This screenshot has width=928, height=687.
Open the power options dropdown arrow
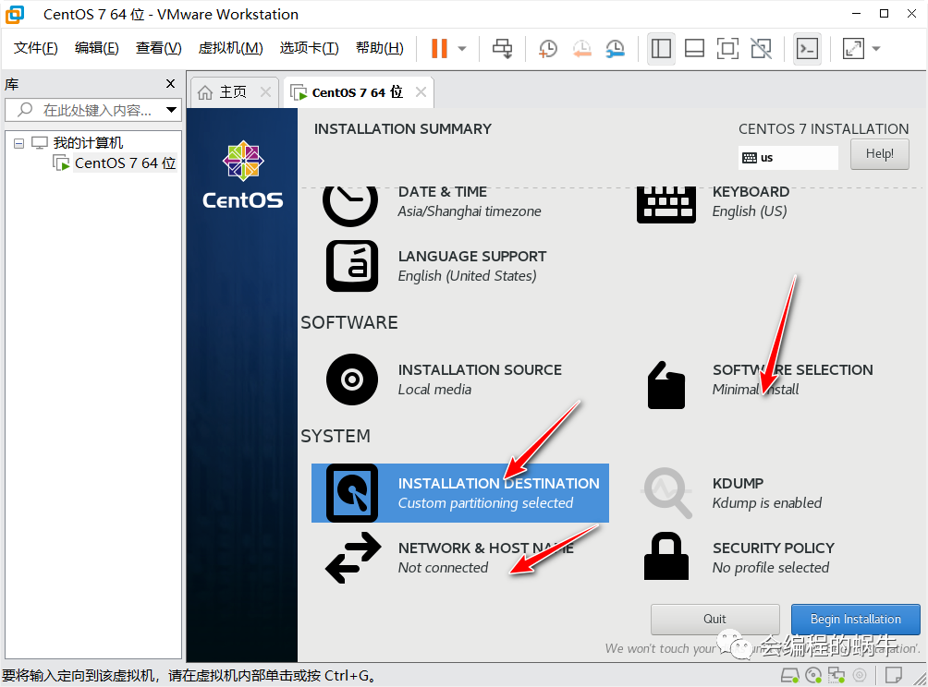462,49
